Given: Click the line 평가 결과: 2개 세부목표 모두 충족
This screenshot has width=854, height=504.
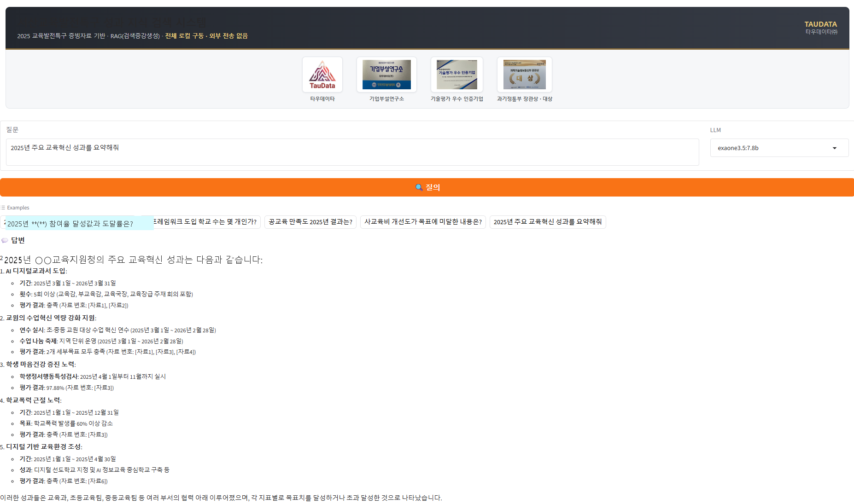Looking at the screenshot, I should coord(108,352).
